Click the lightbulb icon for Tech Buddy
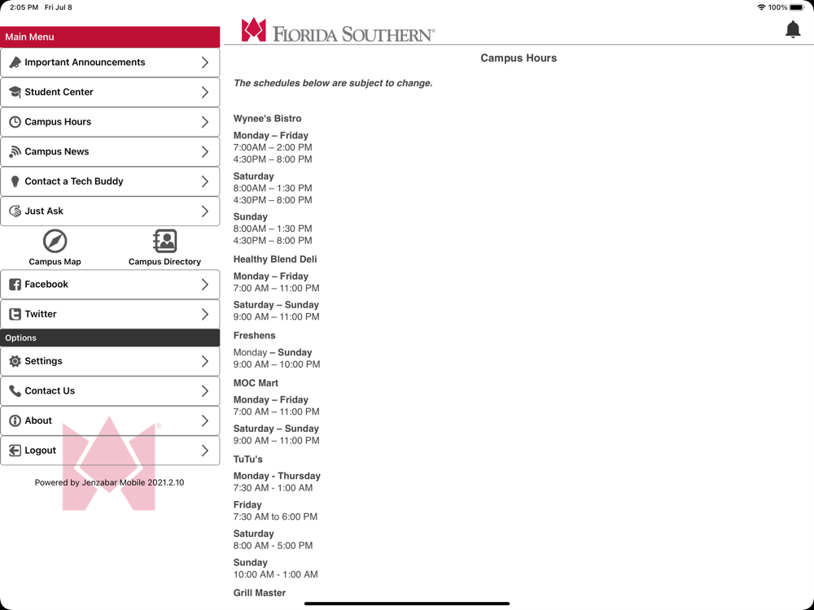Screen dimensions: 814x610 [15, 181]
